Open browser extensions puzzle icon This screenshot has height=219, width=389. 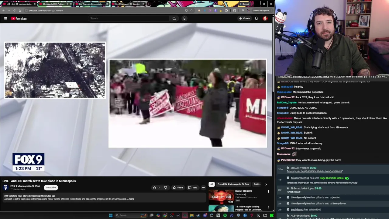point(226,10)
